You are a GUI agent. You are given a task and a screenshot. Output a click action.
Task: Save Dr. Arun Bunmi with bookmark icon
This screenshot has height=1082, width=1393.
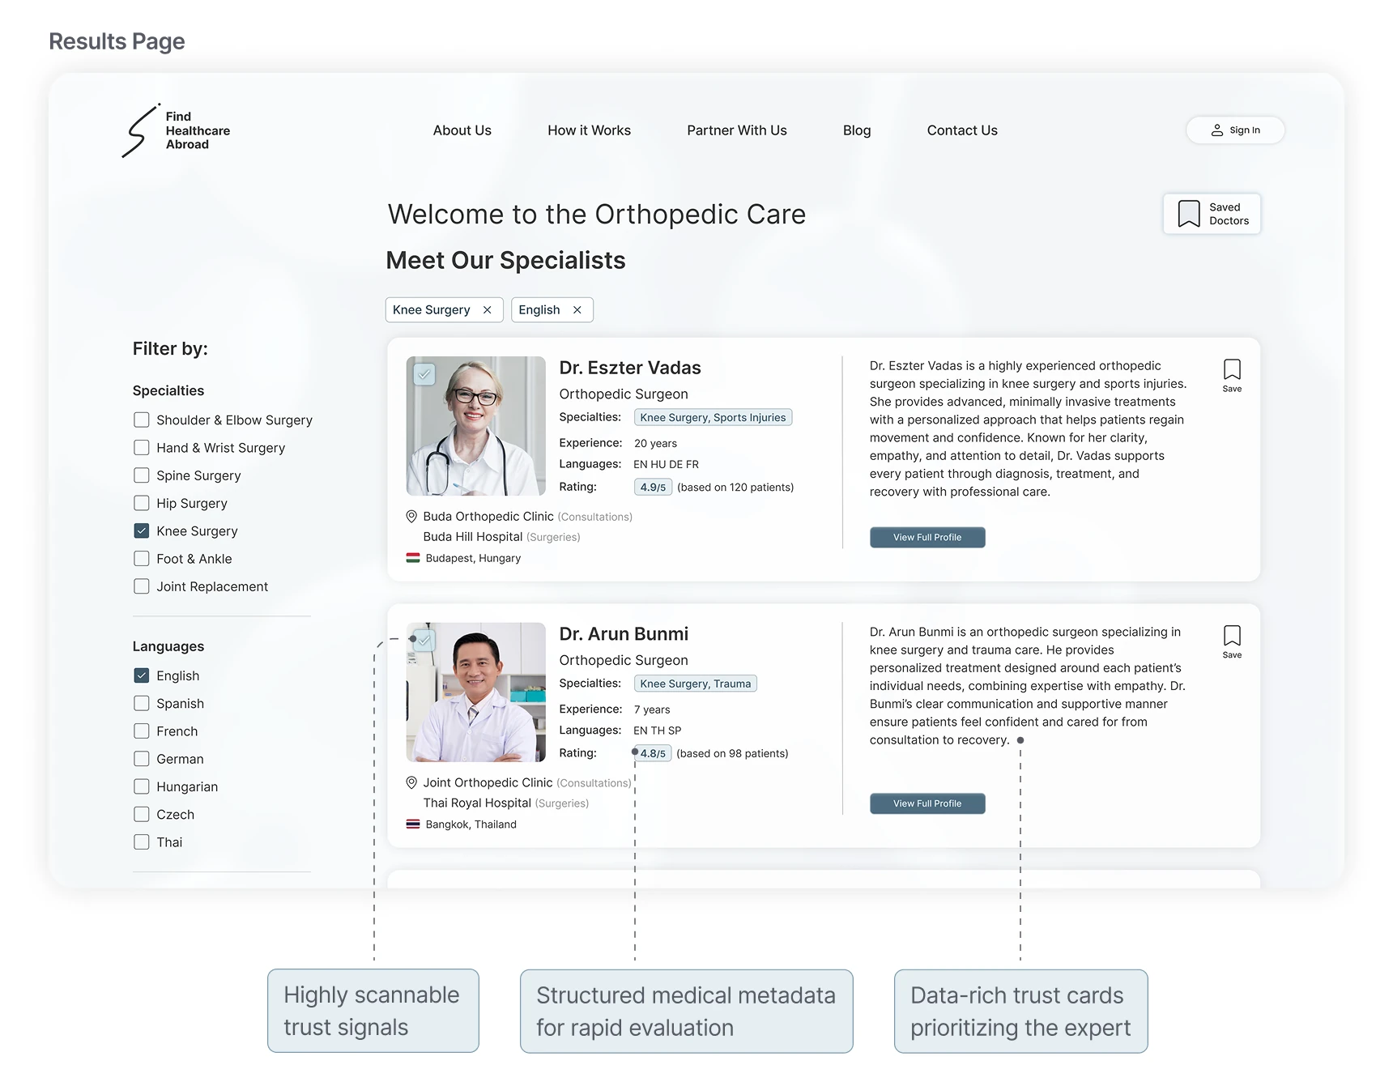pyautogui.click(x=1232, y=642)
